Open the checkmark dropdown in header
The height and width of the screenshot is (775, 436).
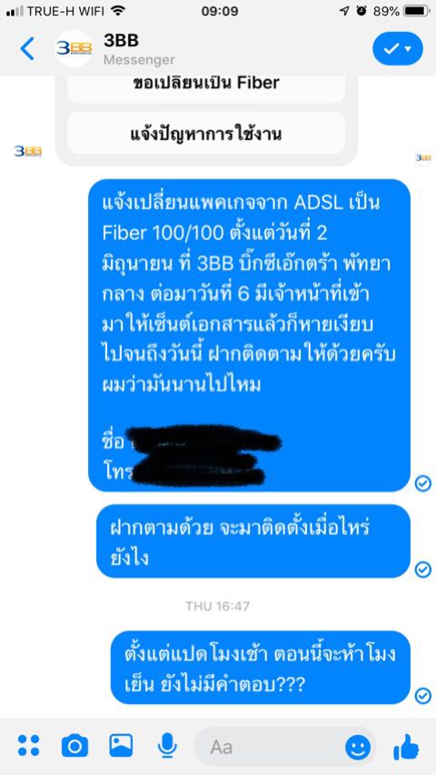398,48
